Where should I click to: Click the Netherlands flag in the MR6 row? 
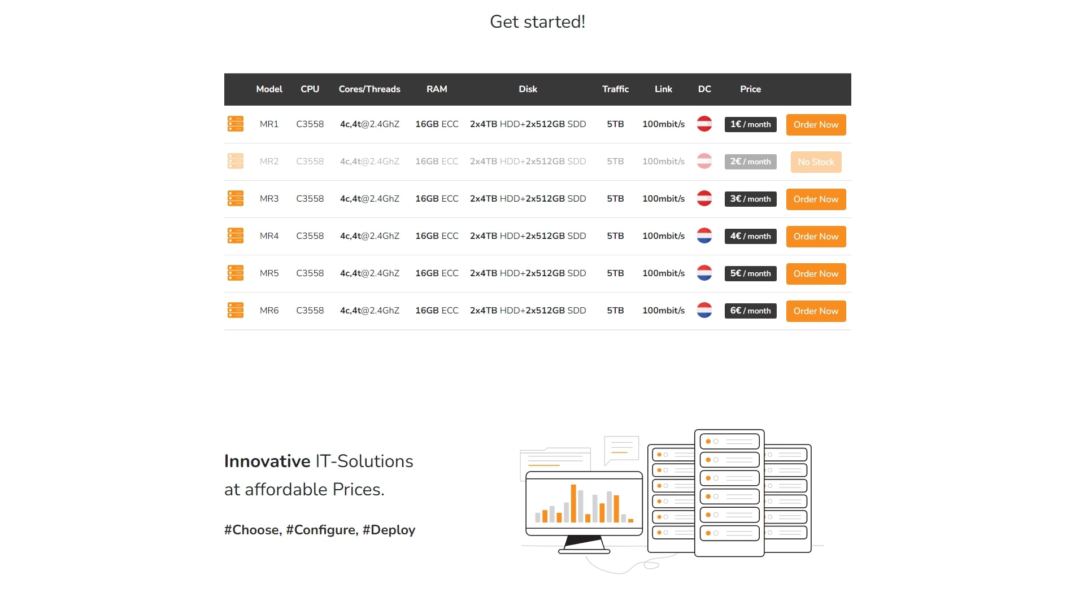(x=704, y=310)
